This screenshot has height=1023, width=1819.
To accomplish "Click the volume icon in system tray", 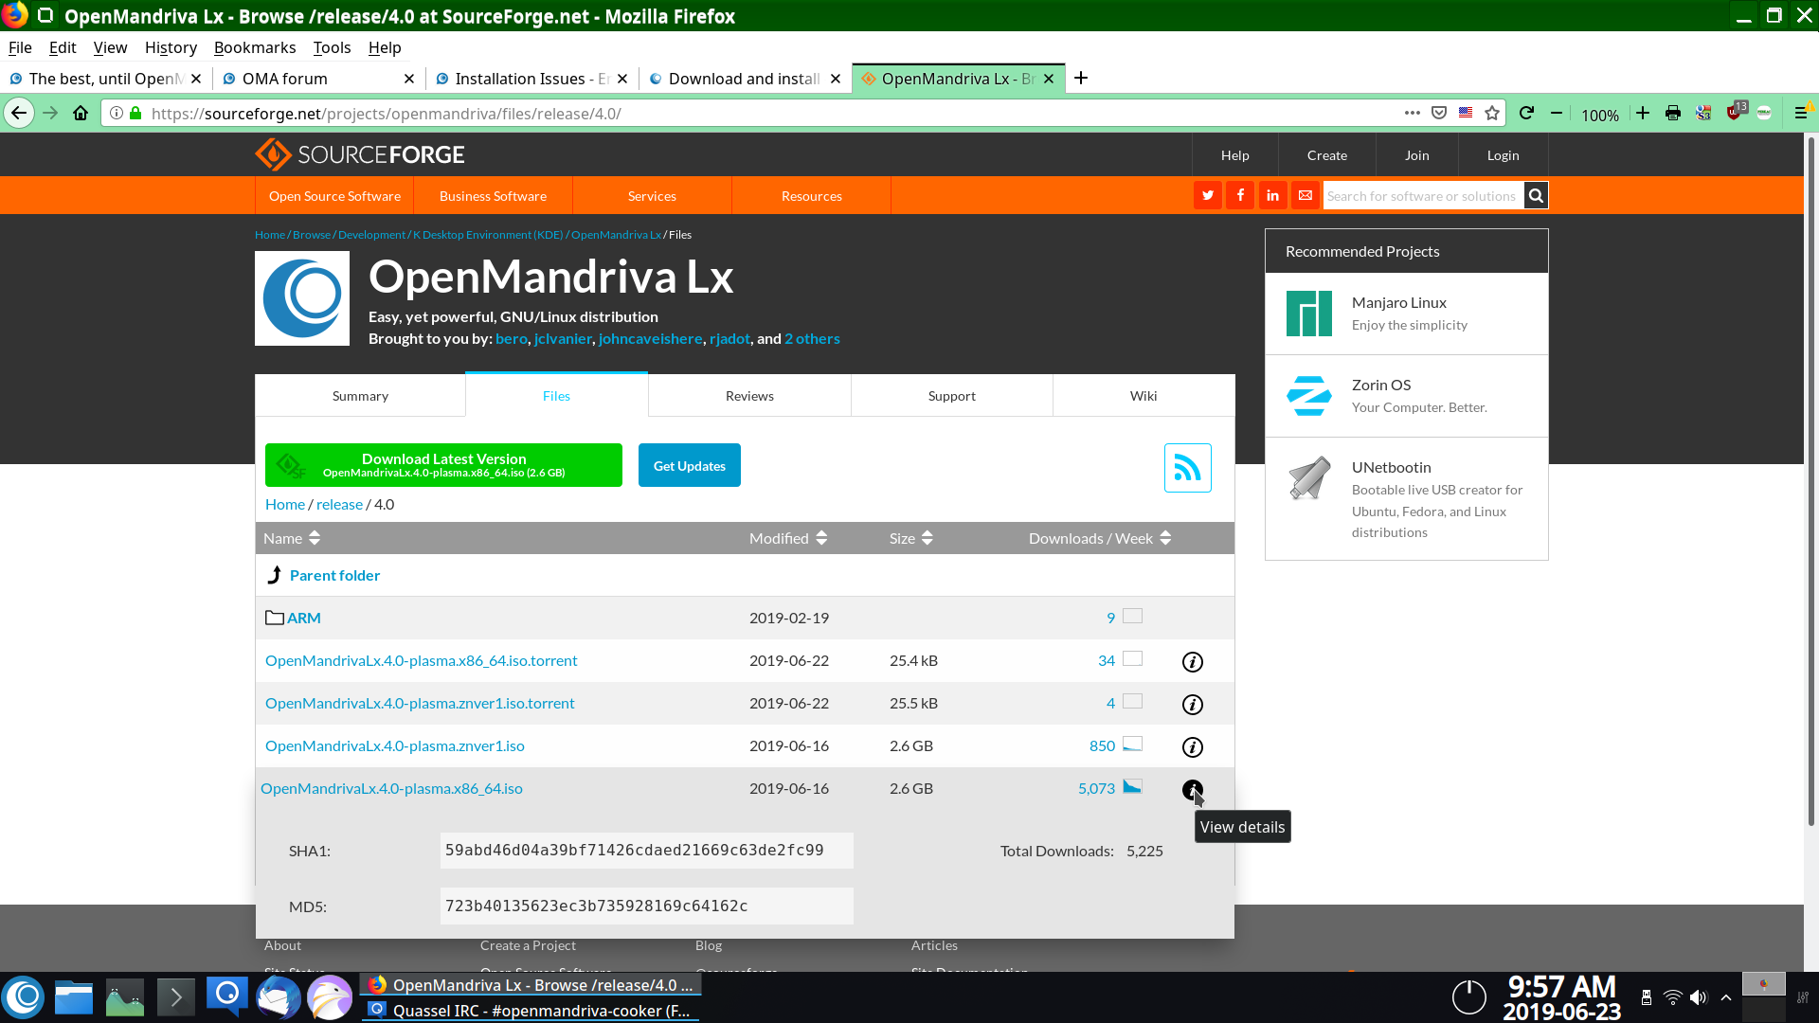I will coord(1699,997).
